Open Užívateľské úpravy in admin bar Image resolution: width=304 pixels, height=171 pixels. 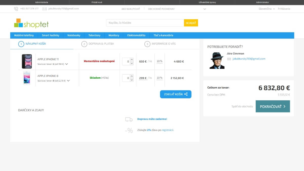point(207,2)
